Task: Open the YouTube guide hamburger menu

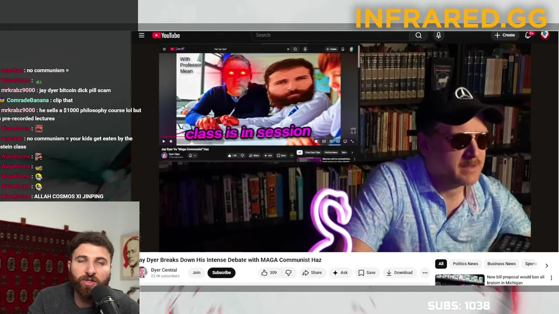Action: [x=141, y=35]
